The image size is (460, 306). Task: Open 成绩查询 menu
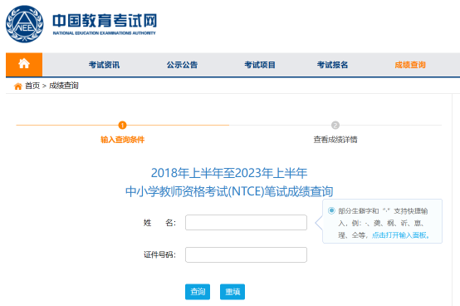[410, 65]
